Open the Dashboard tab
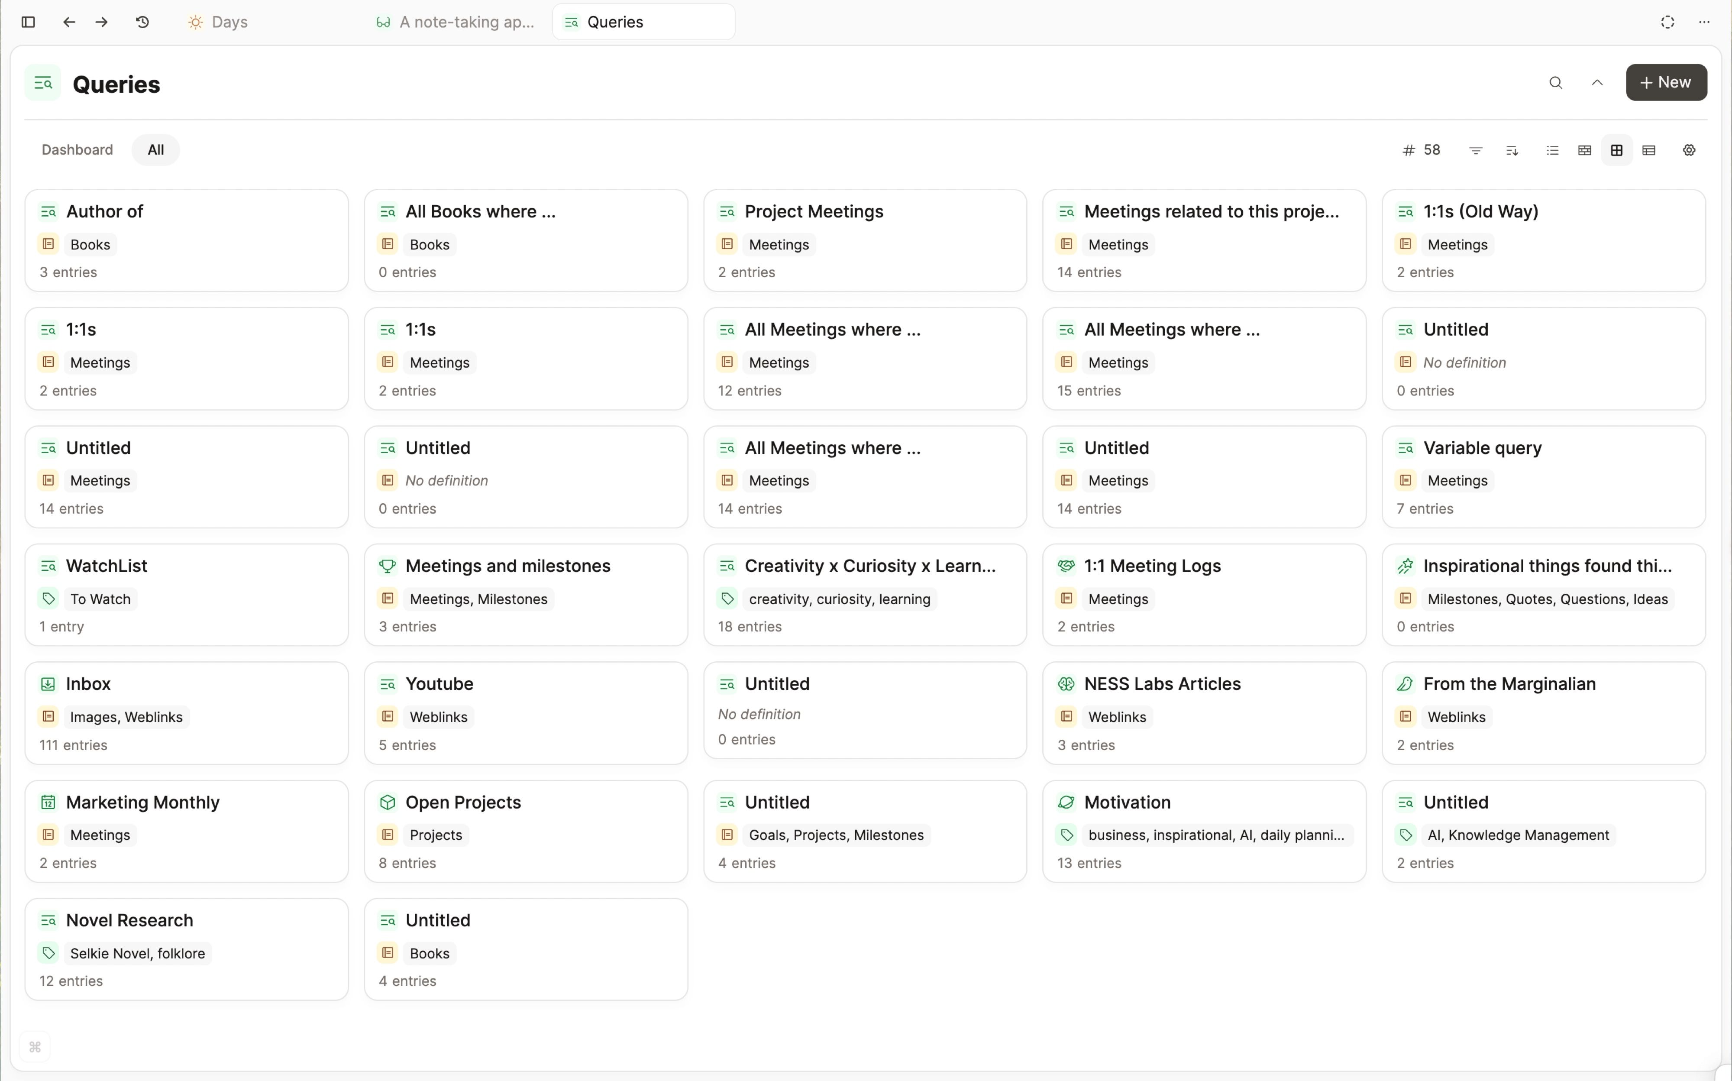The width and height of the screenshot is (1732, 1081). tap(77, 149)
